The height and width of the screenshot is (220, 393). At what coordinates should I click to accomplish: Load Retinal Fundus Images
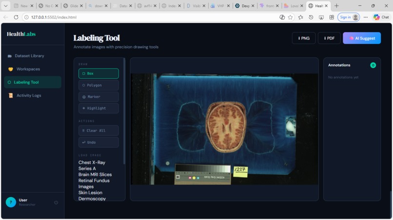(x=94, y=183)
